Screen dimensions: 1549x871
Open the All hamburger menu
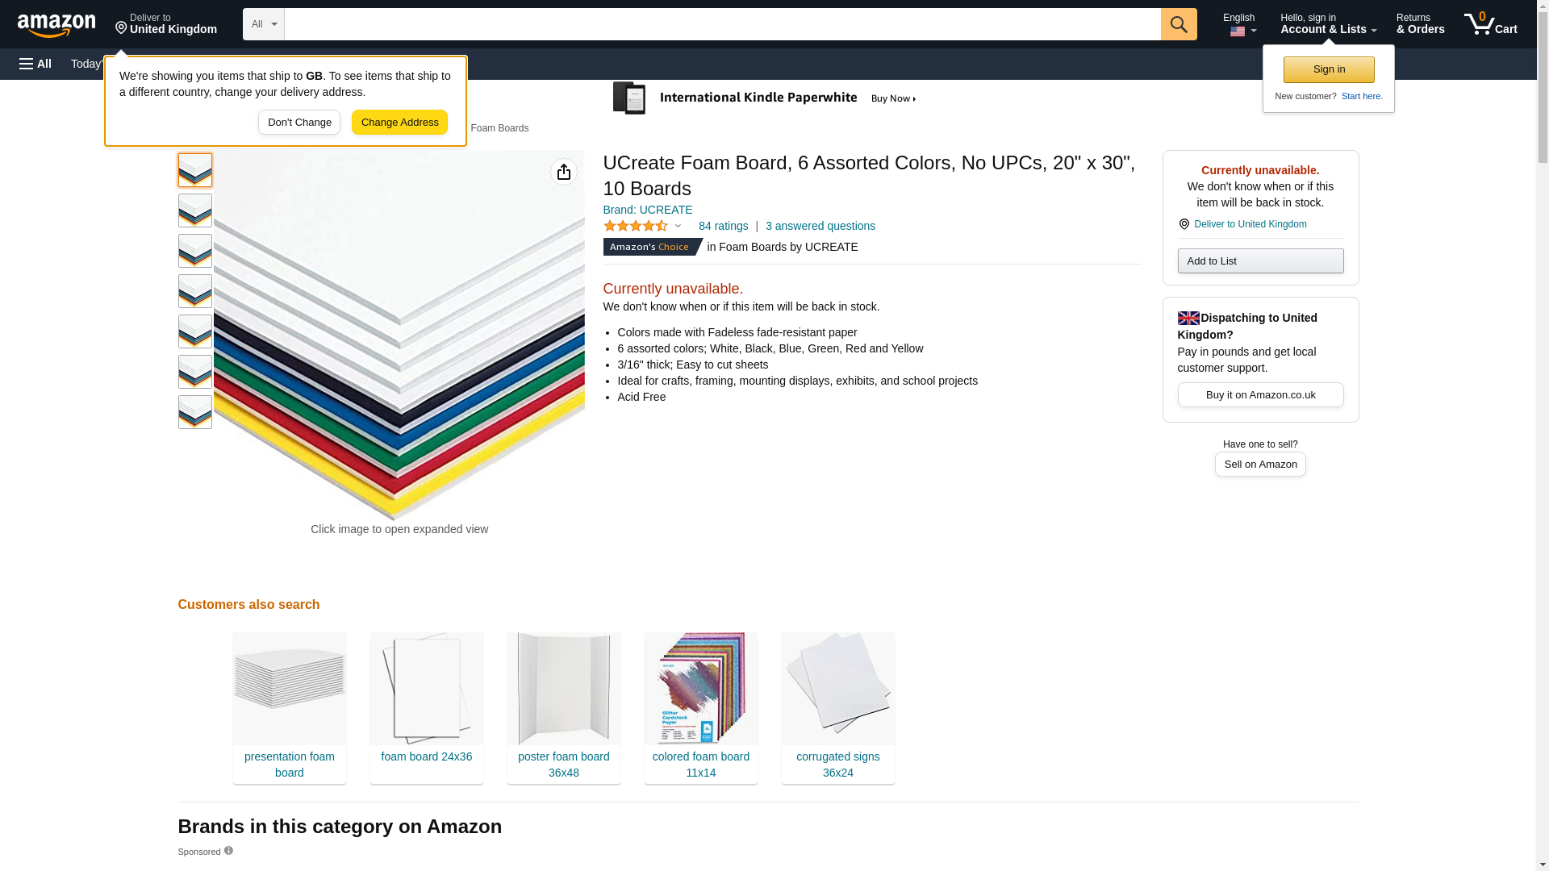click(x=35, y=64)
